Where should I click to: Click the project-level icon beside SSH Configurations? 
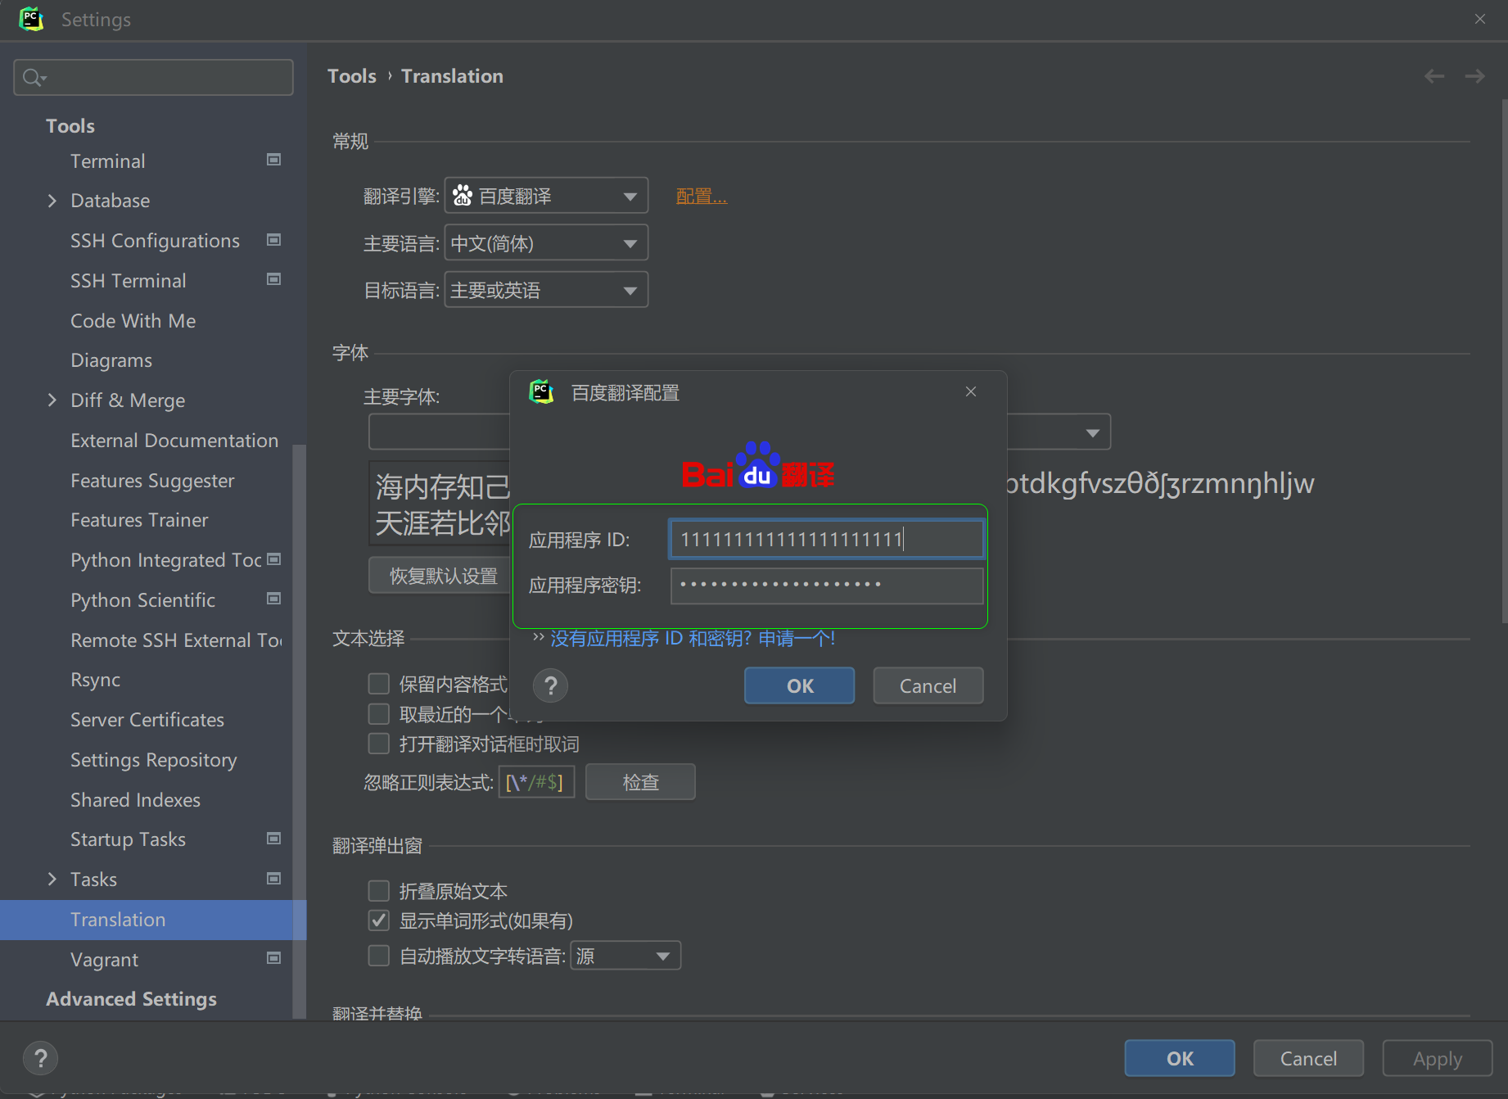[274, 240]
